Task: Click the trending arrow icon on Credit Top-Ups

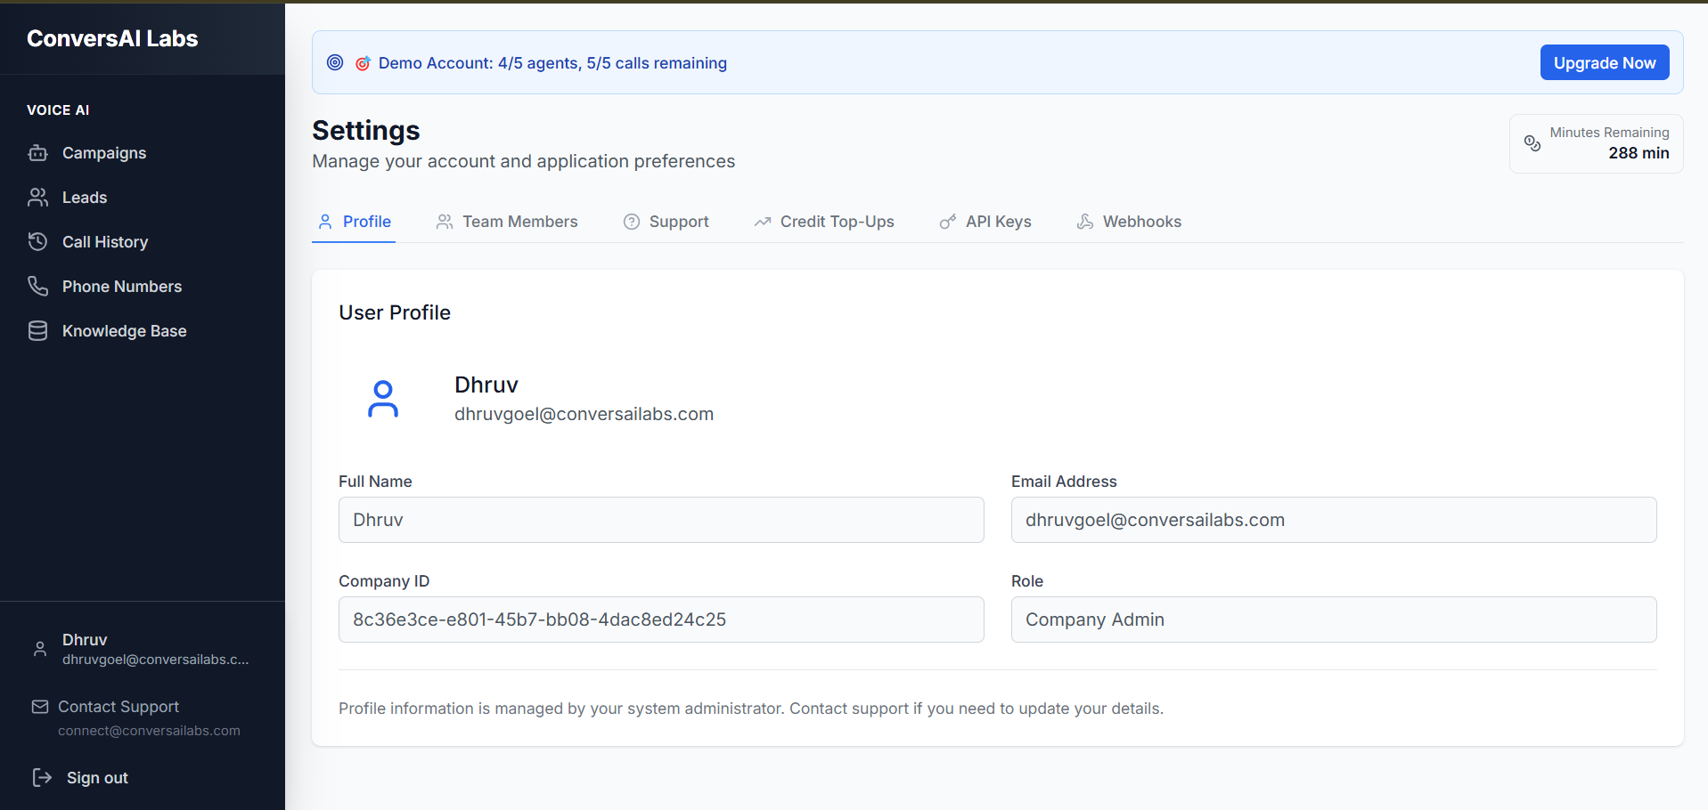Action: click(x=763, y=222)
